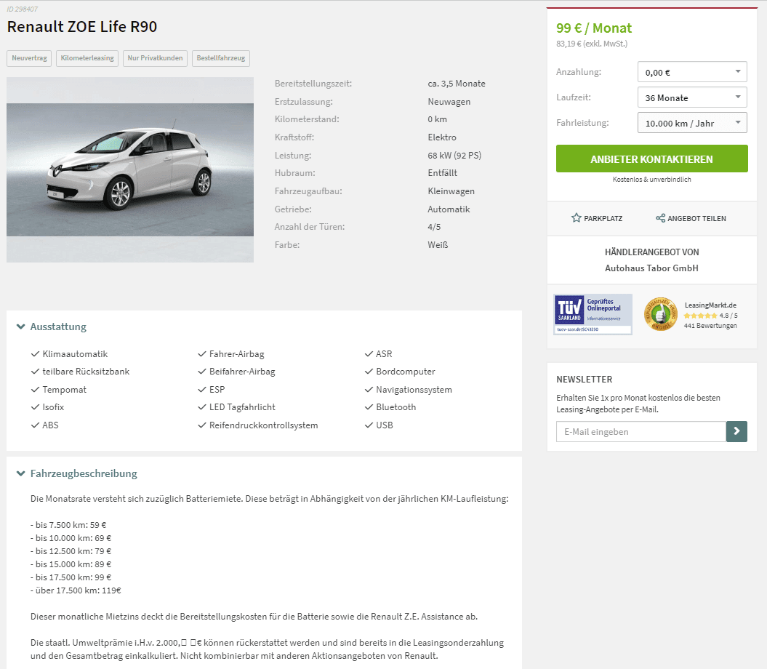
Task: Open the white Renault ZOE photo
Action: (x=130, y=169)
